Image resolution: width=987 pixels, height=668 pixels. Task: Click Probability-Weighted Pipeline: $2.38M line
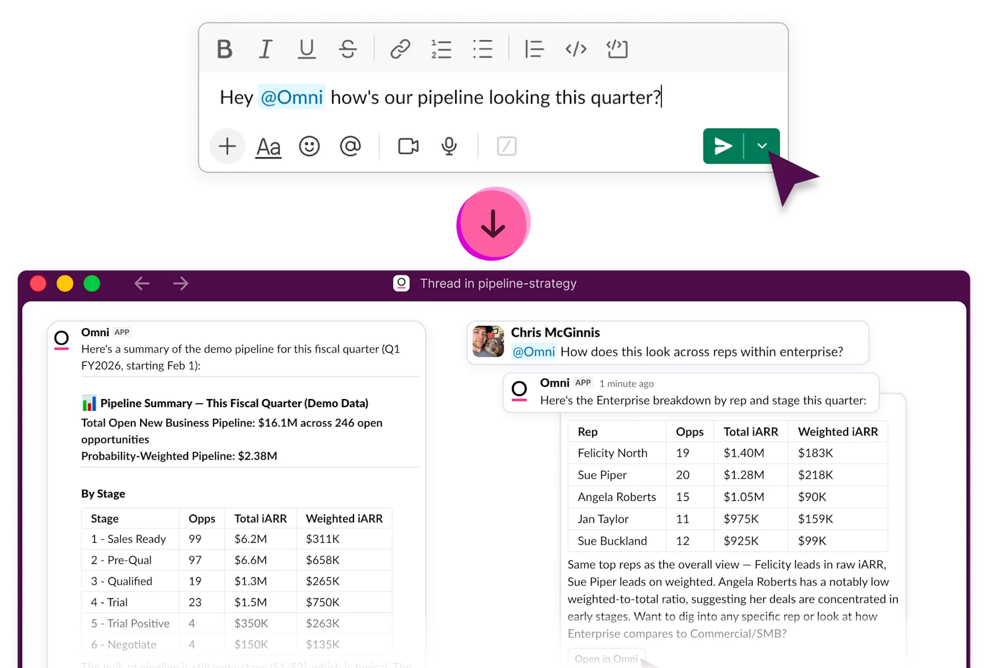(x=180, y=456)
